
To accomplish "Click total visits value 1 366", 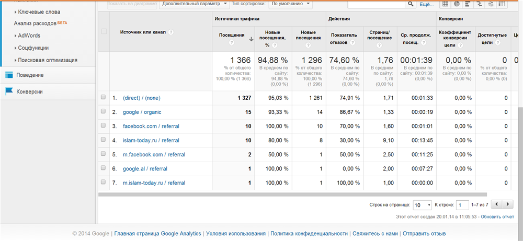I will pyautogui.click(x=240, y=60).
